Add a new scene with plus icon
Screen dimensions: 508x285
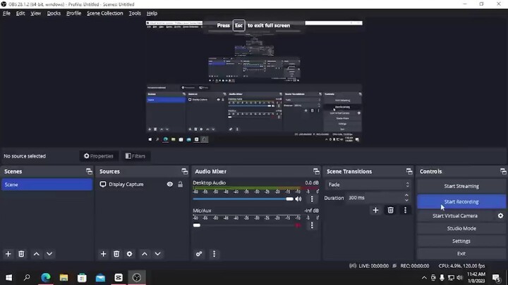click(x=8, y=254)
